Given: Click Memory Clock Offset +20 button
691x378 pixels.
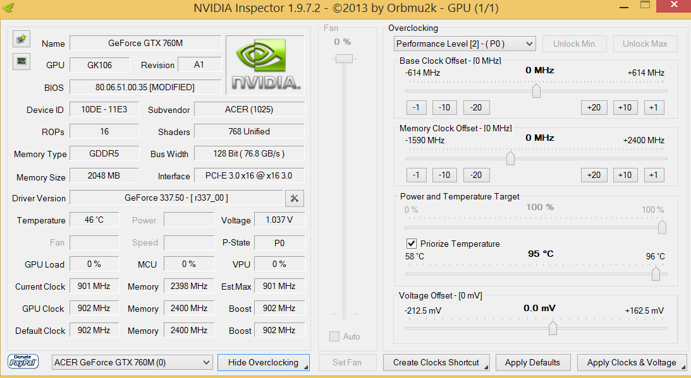Looking at the screenshot, I should (x=594, y=175).
